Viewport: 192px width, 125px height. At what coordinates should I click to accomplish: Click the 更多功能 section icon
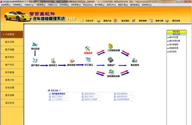pyautogui.click(x=49, y=90)
